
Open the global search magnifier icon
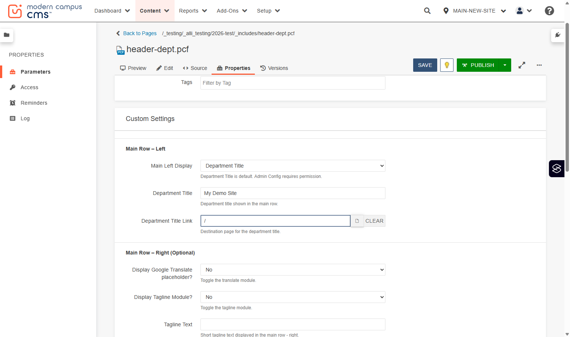(427, 11)
